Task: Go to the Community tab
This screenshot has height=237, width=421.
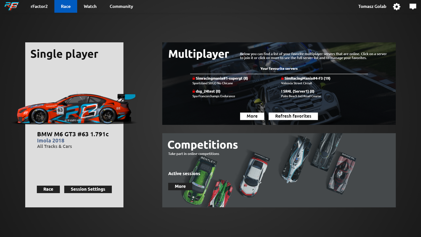Action: 121,6
